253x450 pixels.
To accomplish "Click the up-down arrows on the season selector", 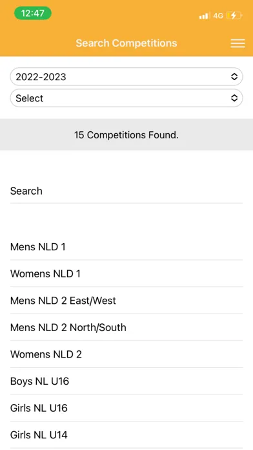I will pyautogui.click(x=234, y=77).
